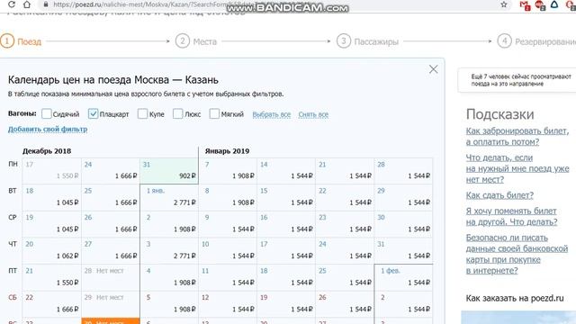
Task: Select December 18 priced 1 045 ₽
Action: click(52, 198)
